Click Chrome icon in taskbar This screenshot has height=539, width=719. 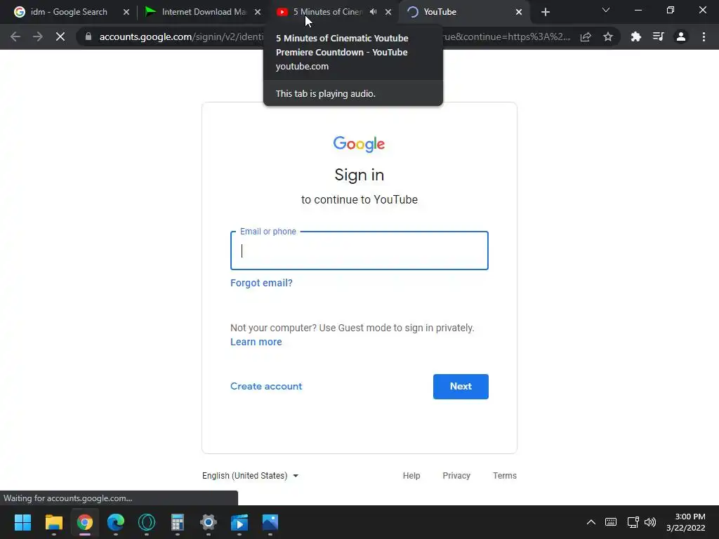[85, 522]
